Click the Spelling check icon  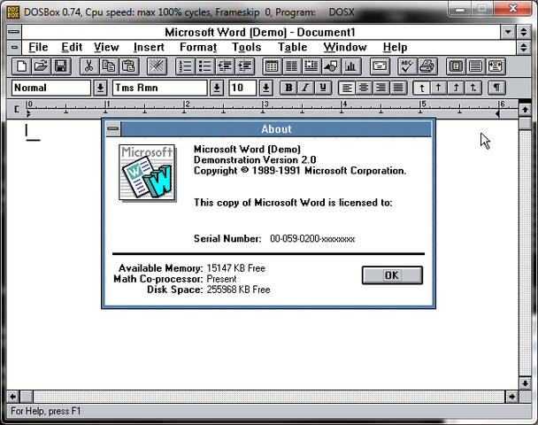pos(407,66)
